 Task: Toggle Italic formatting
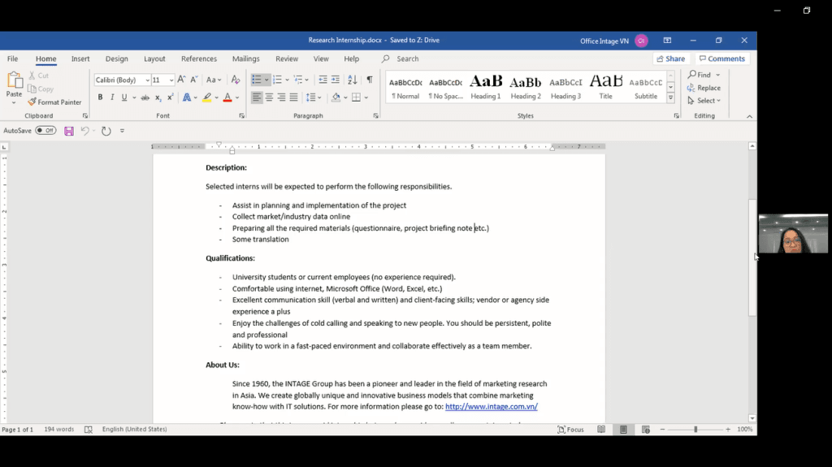point(112,97)
